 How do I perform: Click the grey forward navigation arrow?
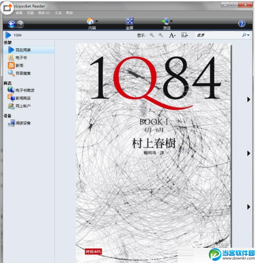click(x=20, y=24)
